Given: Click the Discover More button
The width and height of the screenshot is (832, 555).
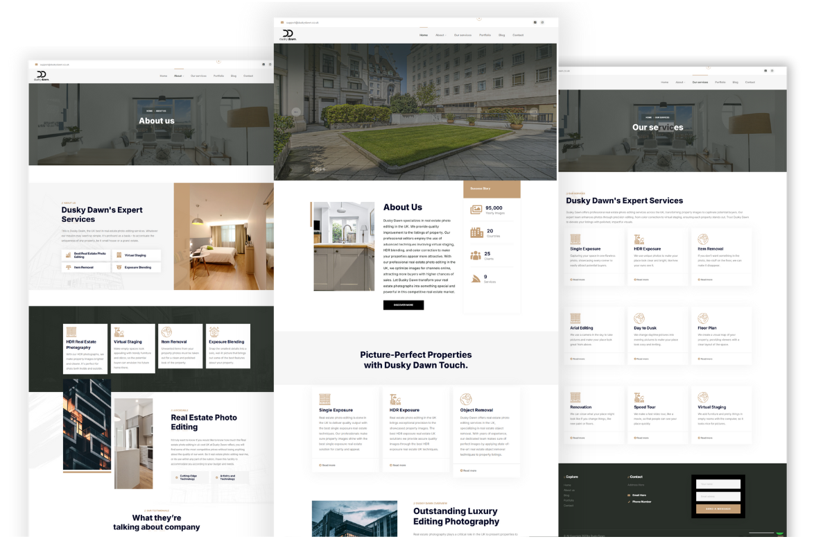Looking at the screenshot, I should tap(403, 305).
